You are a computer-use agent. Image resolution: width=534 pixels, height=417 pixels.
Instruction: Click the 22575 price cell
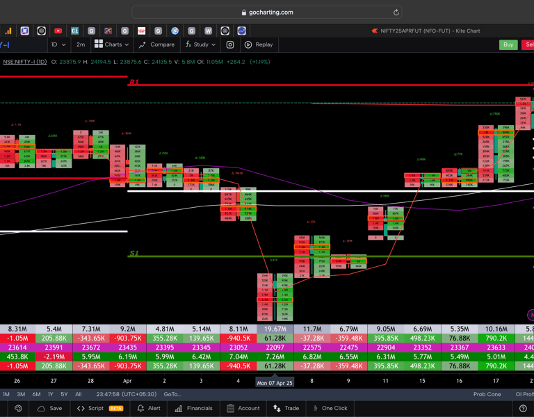point(312,347)
